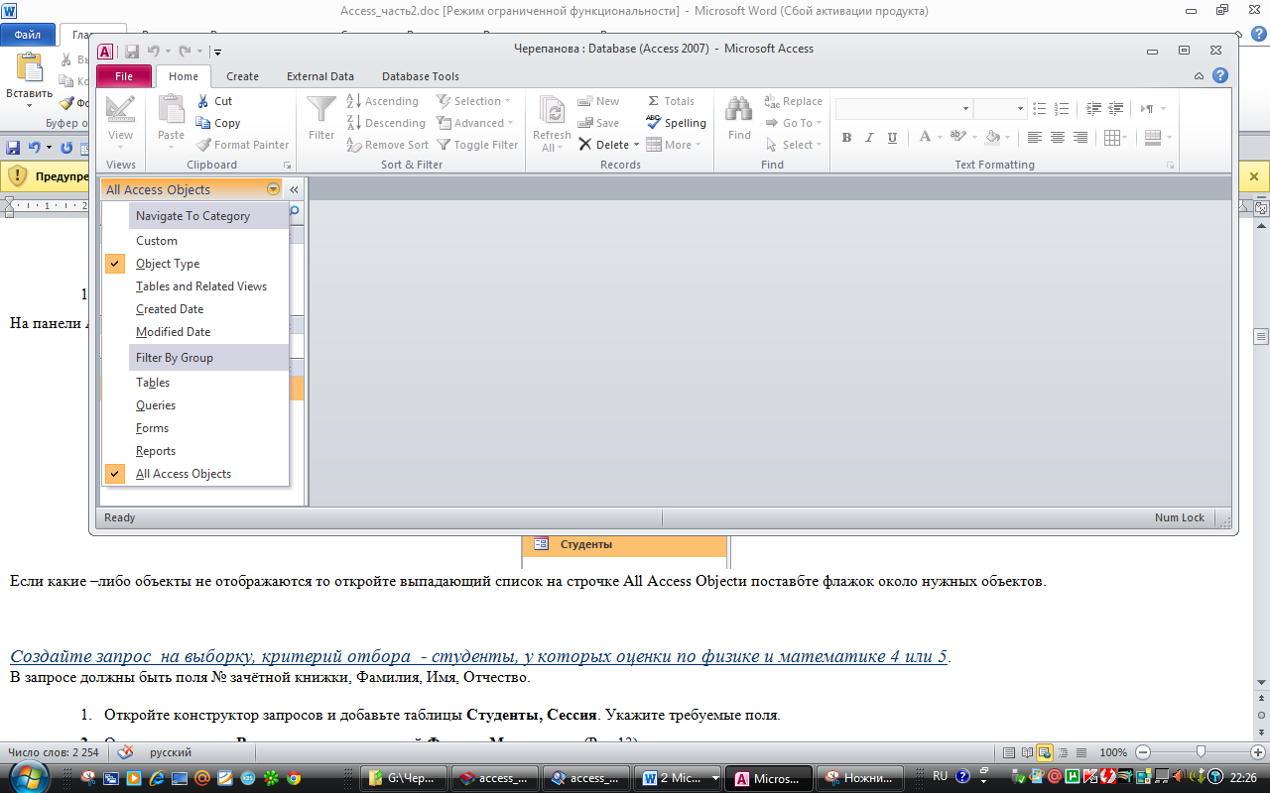1270x793 pixels.
Task: Click the bulleted list icon in Access
Action: click(1039, 109)
